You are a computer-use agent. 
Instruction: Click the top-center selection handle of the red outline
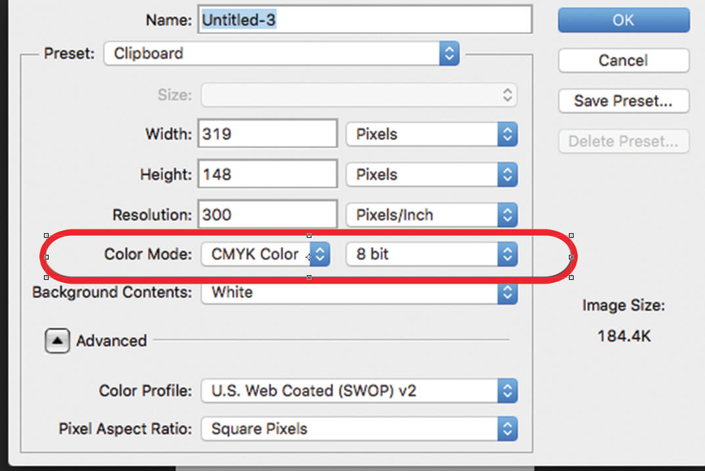pyautogui.click(x=309, y=235)
